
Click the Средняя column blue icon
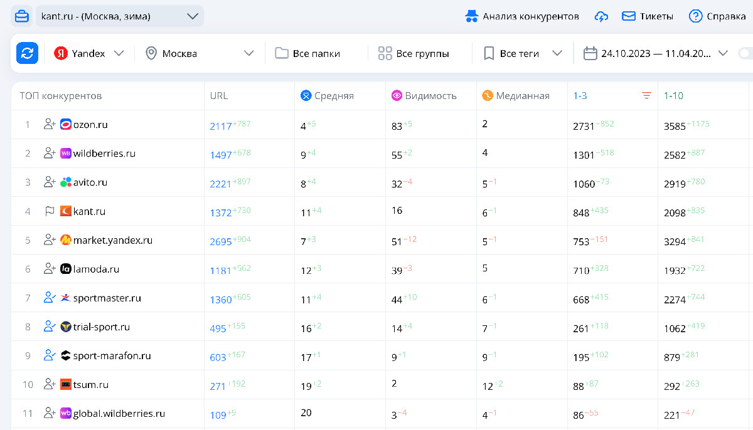pos(306,96)
